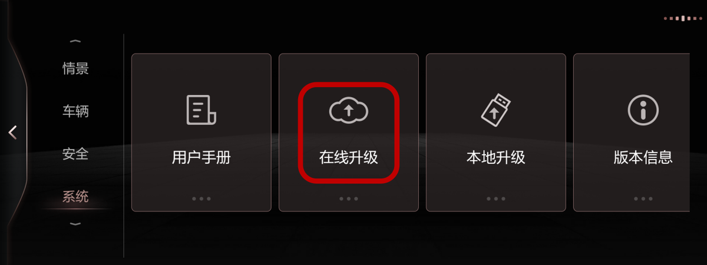Expand menu upward with the top chevron
Screen dimensions: 707x265
click(x=75, y=42)
